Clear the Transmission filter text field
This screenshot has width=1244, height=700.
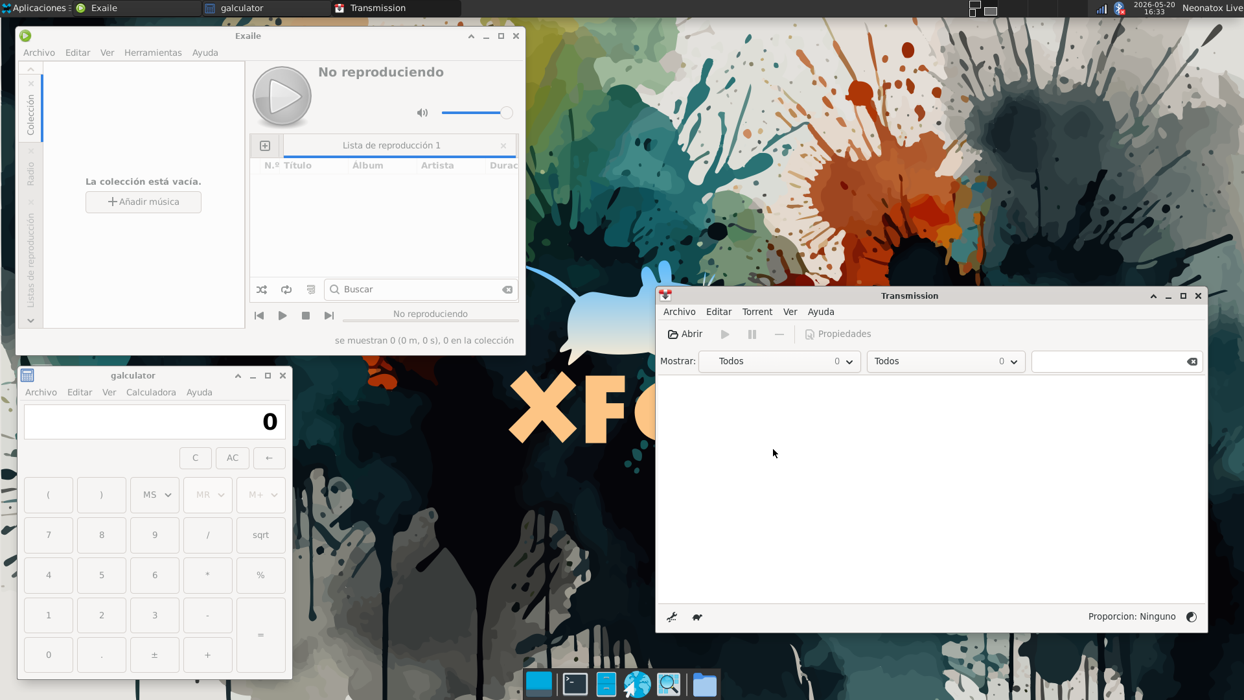pos(1192,362)
